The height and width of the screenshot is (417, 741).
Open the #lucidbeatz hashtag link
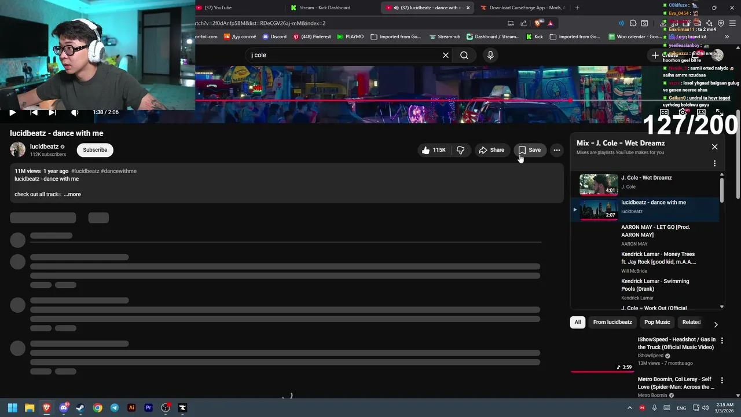(85, 171)
